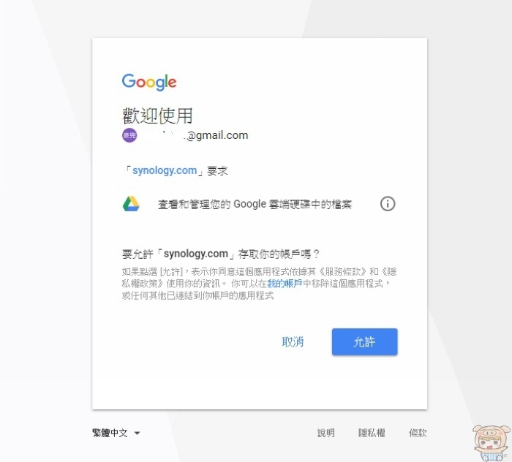Click the pig mascot watermark image
Screen dimensions: 512x462
(492, 443)
